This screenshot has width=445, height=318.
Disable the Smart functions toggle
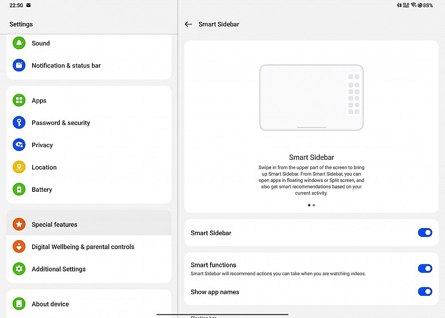pos(425,269)
